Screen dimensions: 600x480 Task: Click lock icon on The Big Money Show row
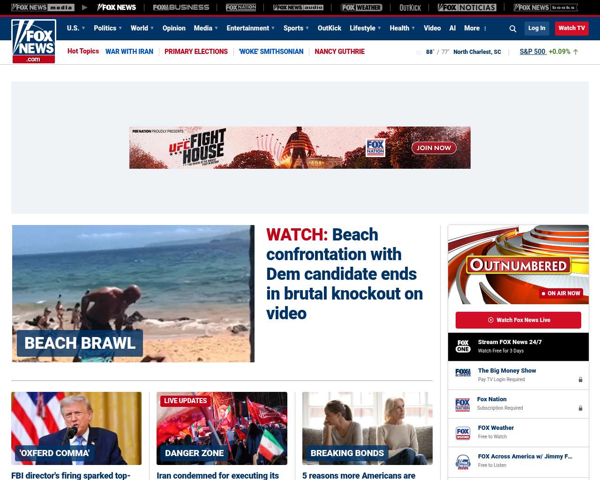pos(580,380)
